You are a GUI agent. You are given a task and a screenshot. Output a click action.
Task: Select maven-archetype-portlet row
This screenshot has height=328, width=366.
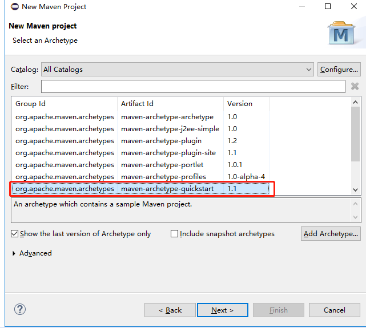140,165
